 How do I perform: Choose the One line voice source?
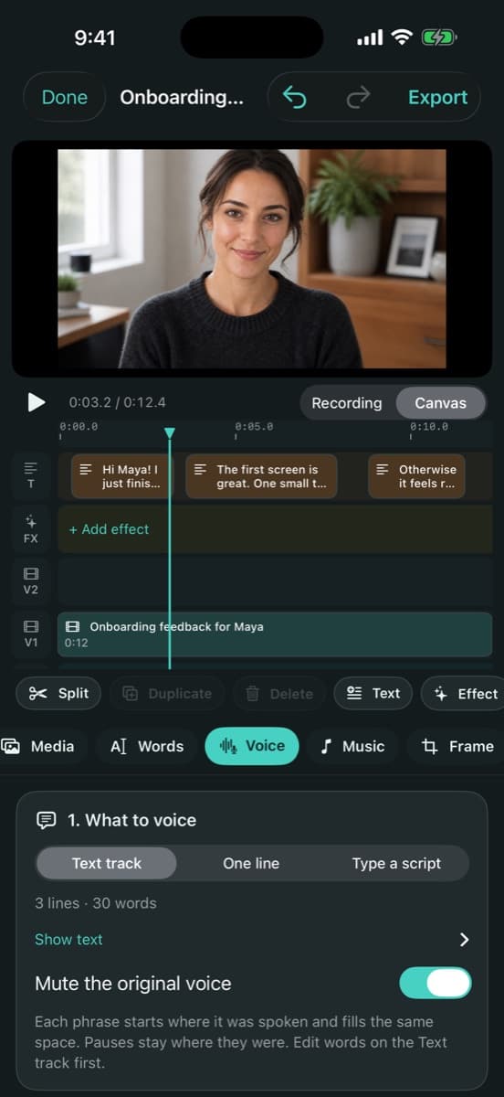coord(251,863)
